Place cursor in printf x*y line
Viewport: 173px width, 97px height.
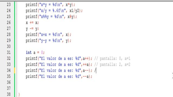[x=51, y=5]
